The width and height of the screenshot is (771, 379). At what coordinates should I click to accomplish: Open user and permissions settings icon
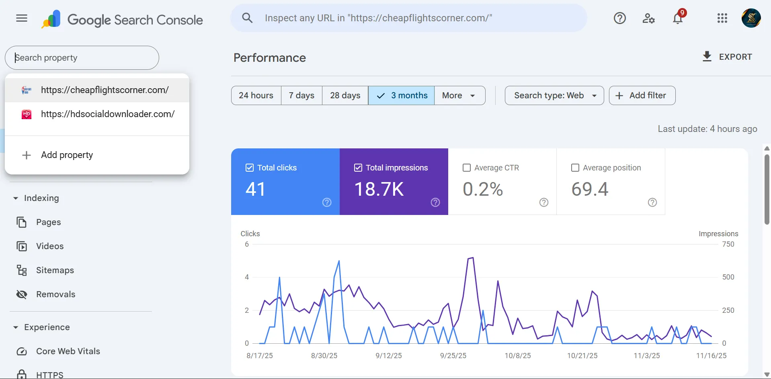[x=648, y=18]
